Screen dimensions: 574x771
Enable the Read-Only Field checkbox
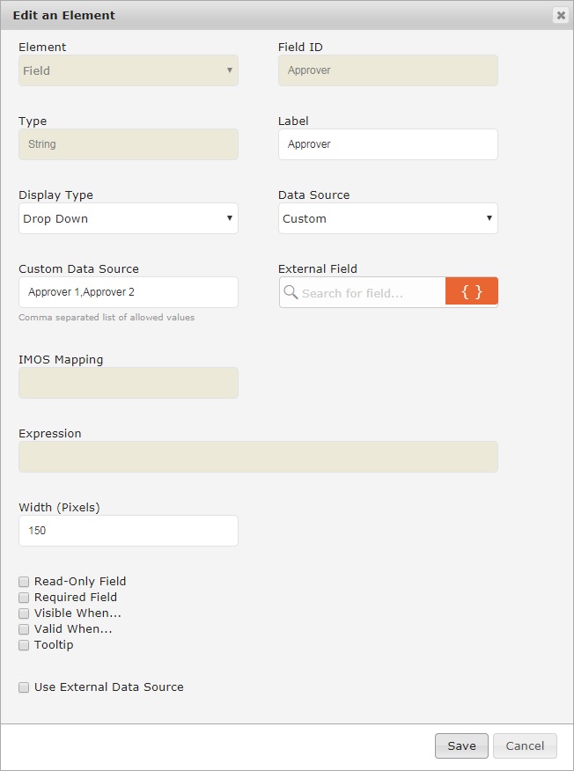pos(24,581)
